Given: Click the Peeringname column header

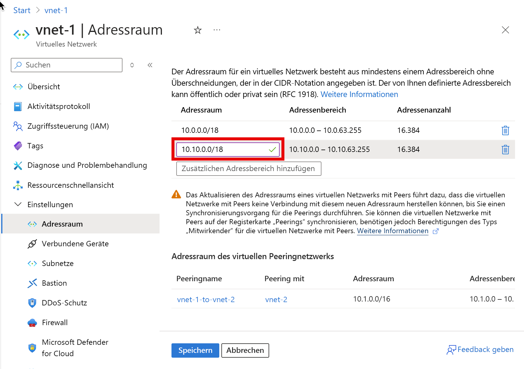Looking at the screenshot, I should [199, 279].
